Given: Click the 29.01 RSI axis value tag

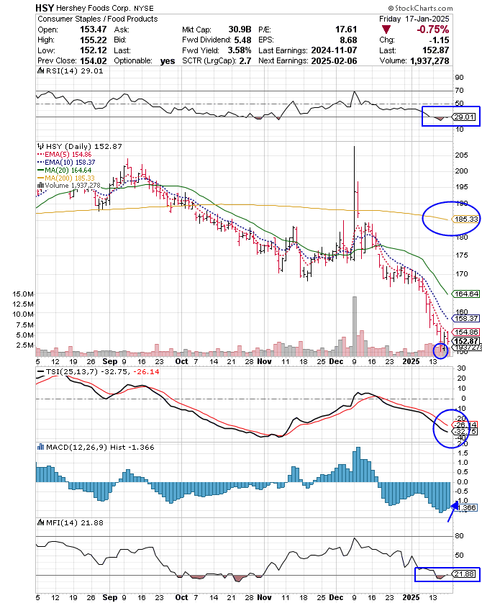Looking at the screenshot, I should 464,117.
